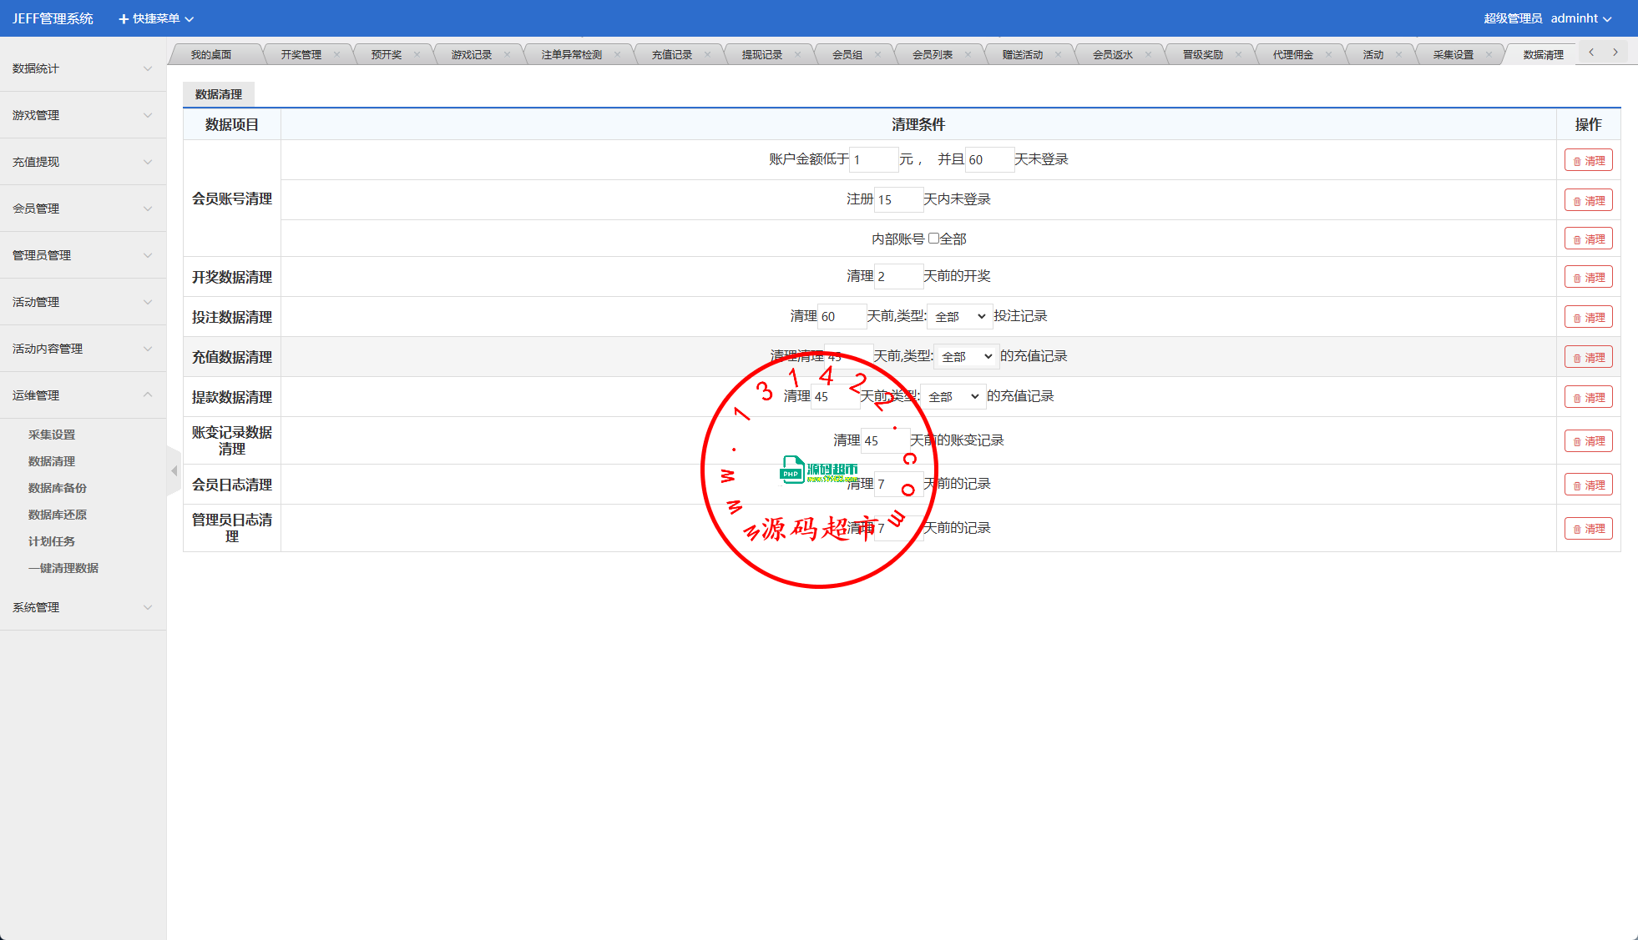Click 清理 trash button for 管理员日志清理
This screenshot has width=1638, height=940.
[1588, 529]
